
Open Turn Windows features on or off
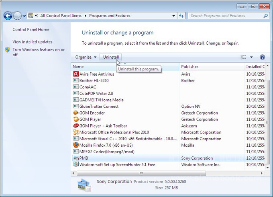pyautogui.click(x=39, y=52)
